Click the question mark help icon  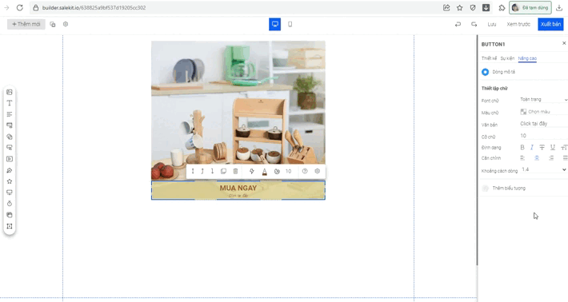[x=305, y=171]
